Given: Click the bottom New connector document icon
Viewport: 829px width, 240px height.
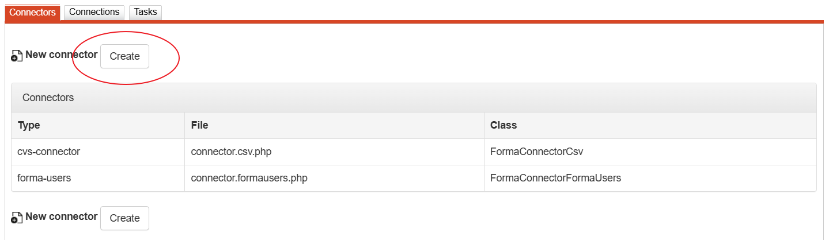Looking at the screenshot, I should pyautogui.click(x=17, y=218).
